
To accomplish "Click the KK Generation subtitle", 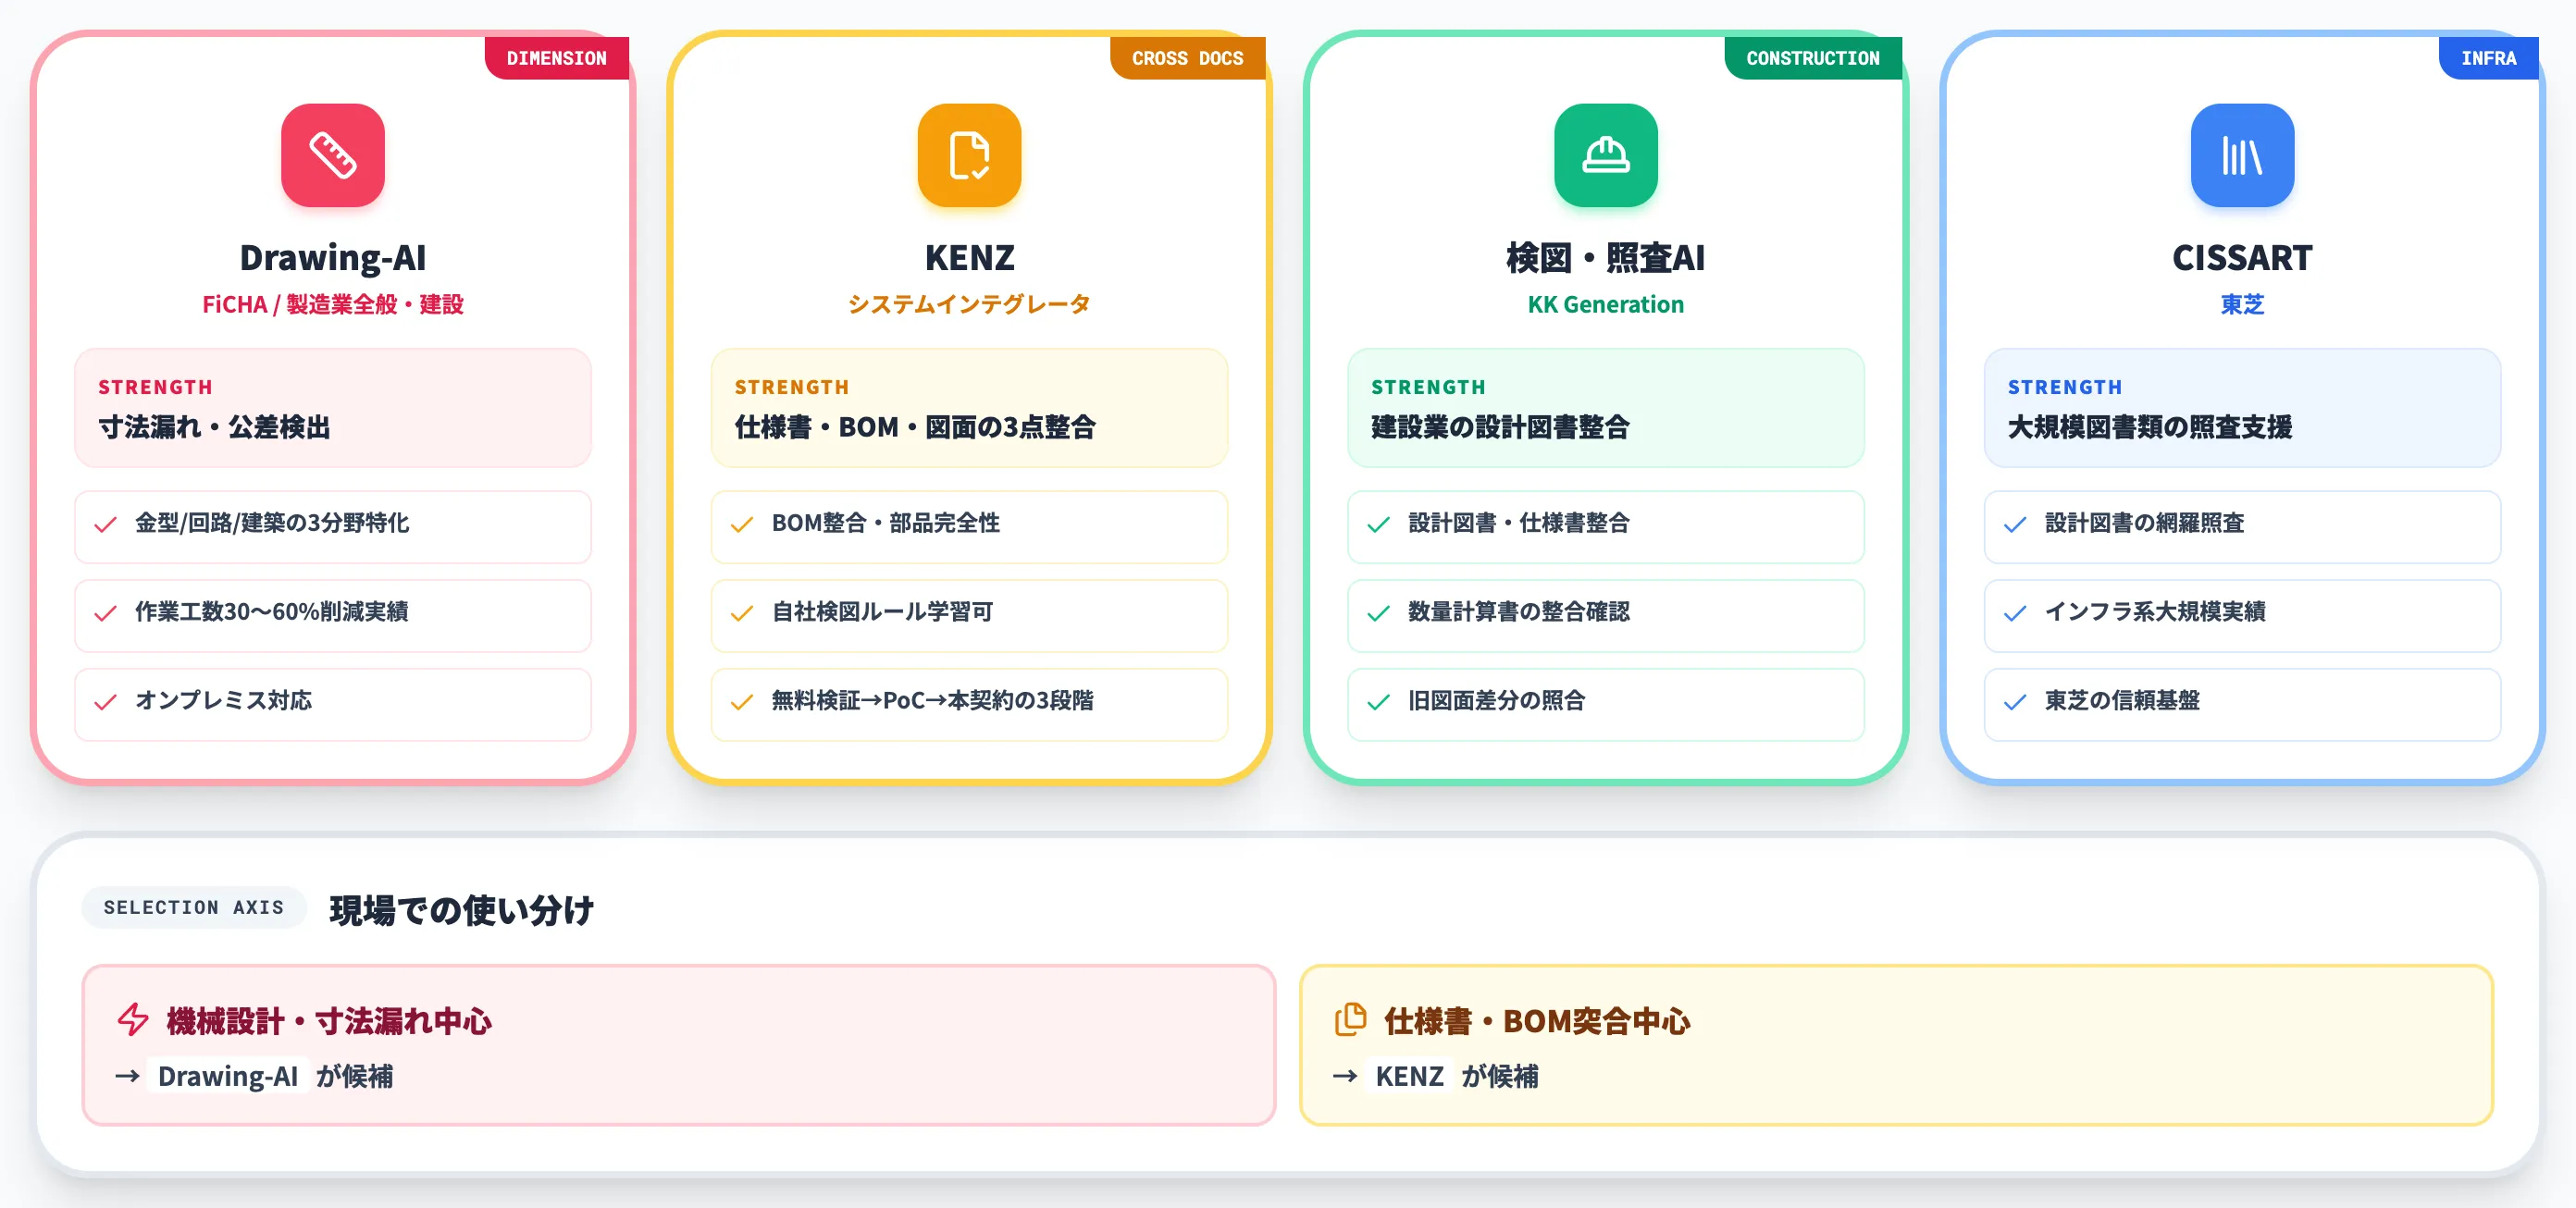I will 1605,304.
